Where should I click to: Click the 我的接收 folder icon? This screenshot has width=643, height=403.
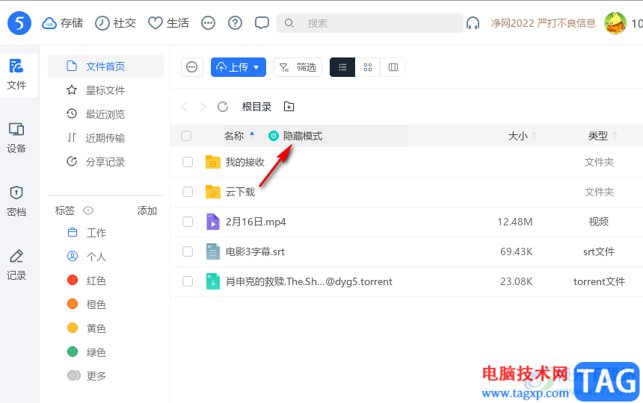(213, 162)
